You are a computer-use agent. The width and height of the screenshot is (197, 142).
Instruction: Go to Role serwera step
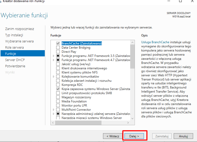(14, 48)
